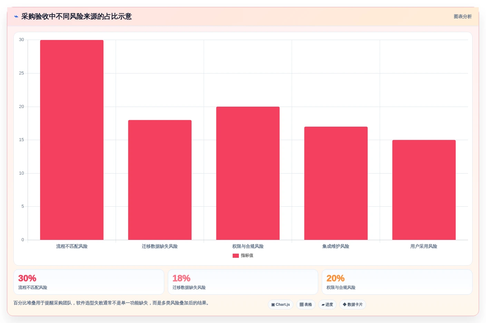The height and width of the screenshot is (323, 486).
Task: Click the 流程不匹配风险 bar in the chart
Action: [x=72, y=140]
